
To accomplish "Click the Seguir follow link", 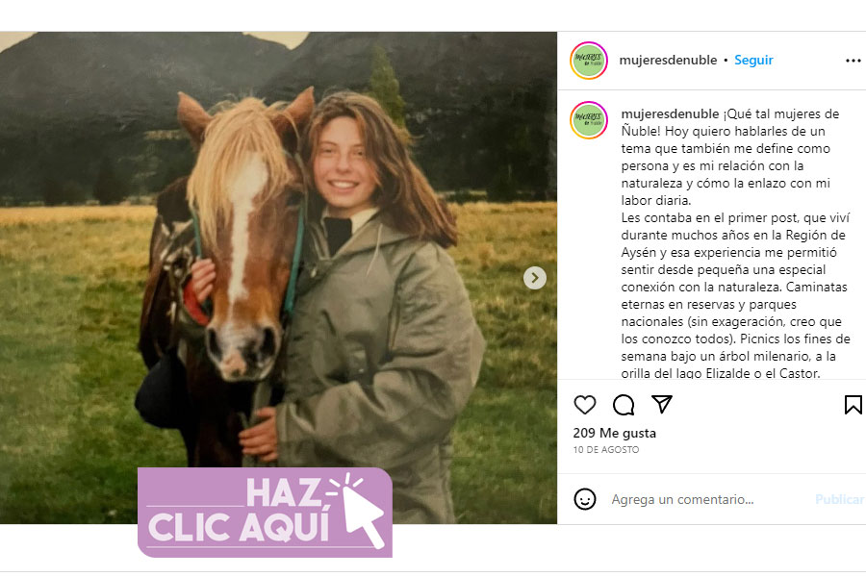I will [x=753, y=60].
